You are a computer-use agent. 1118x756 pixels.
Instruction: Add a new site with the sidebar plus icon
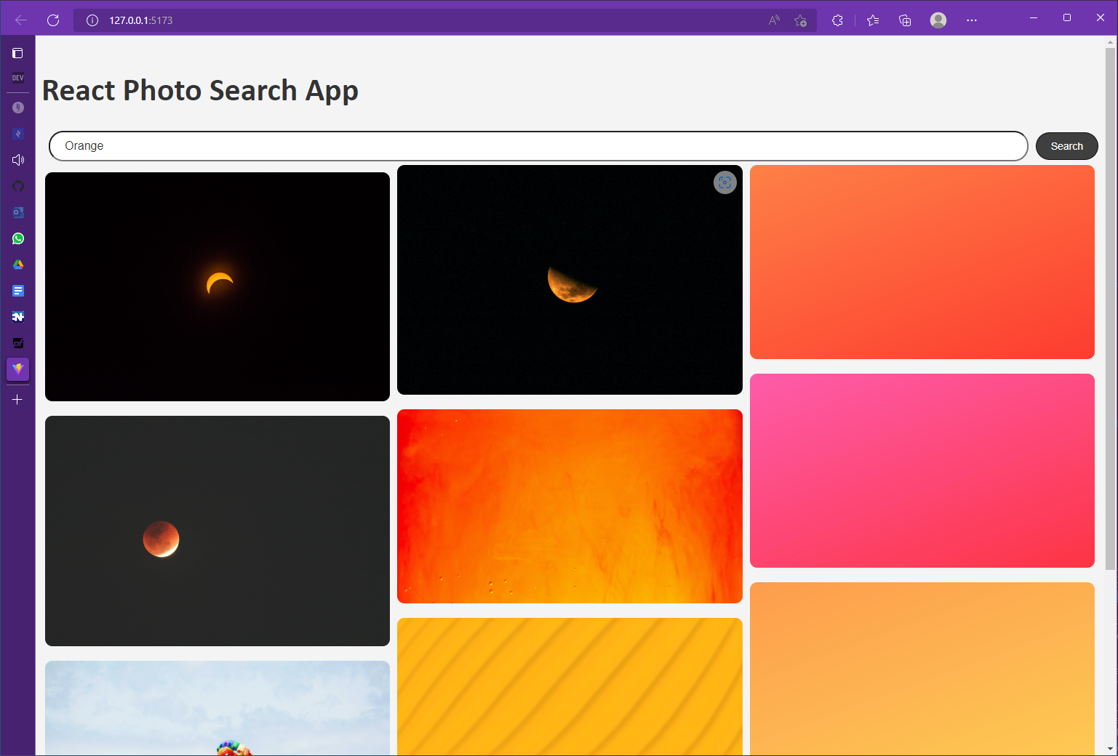coord(17,399)
